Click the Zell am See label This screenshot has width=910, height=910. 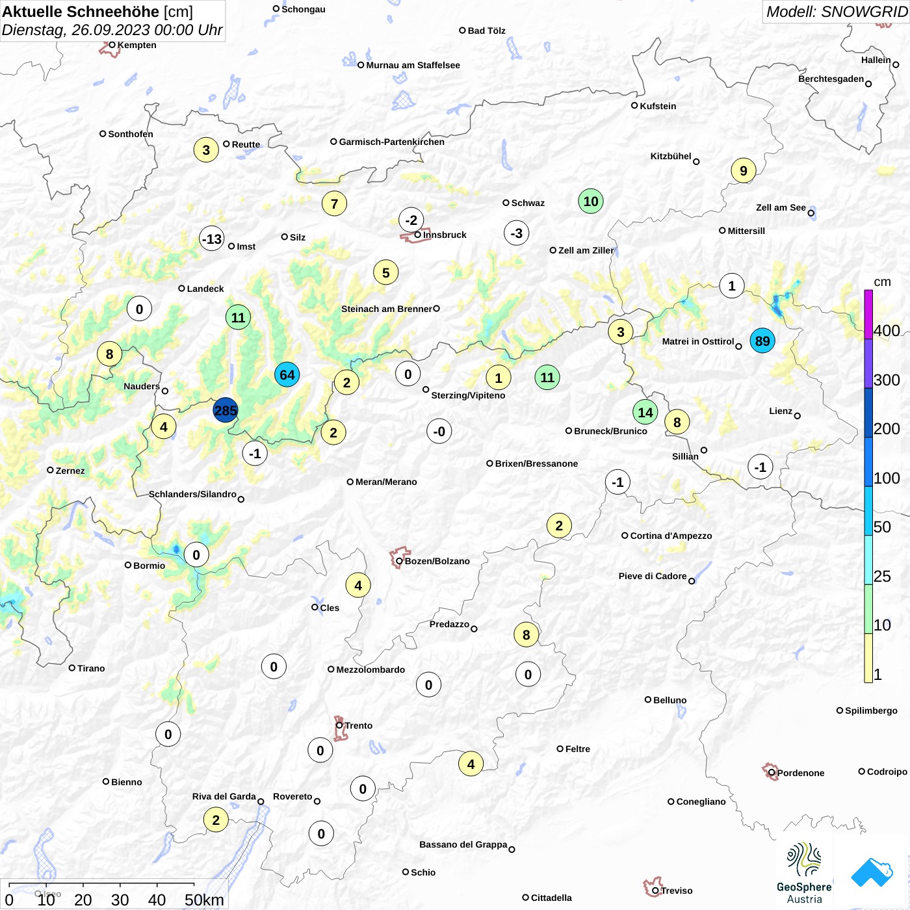click(781, 207)
